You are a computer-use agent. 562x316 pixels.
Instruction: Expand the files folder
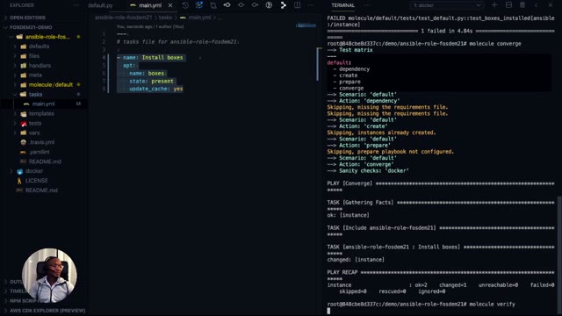[34, 56]
